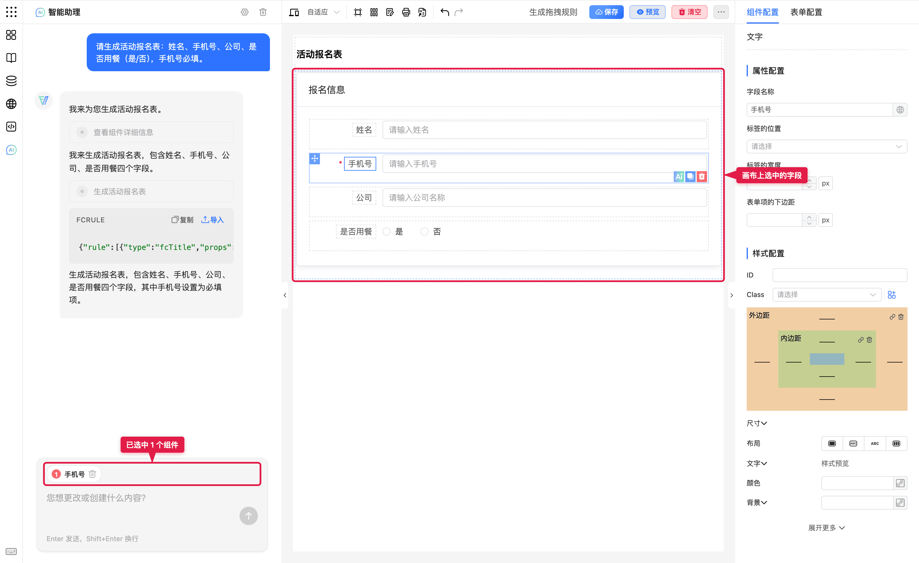Redo the last undone action
The image size is (919, 563).
coord(459,12)
